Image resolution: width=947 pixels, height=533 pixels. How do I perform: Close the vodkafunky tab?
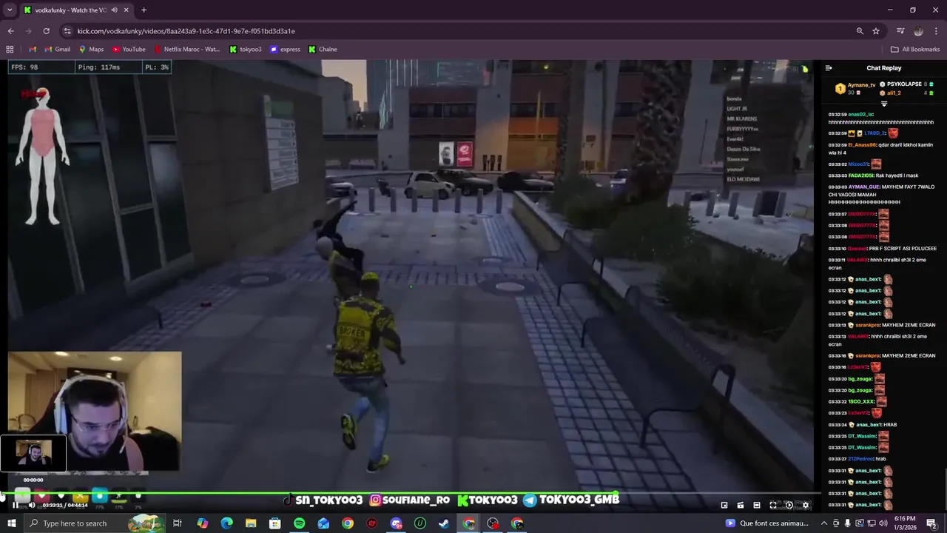point(126,10)
